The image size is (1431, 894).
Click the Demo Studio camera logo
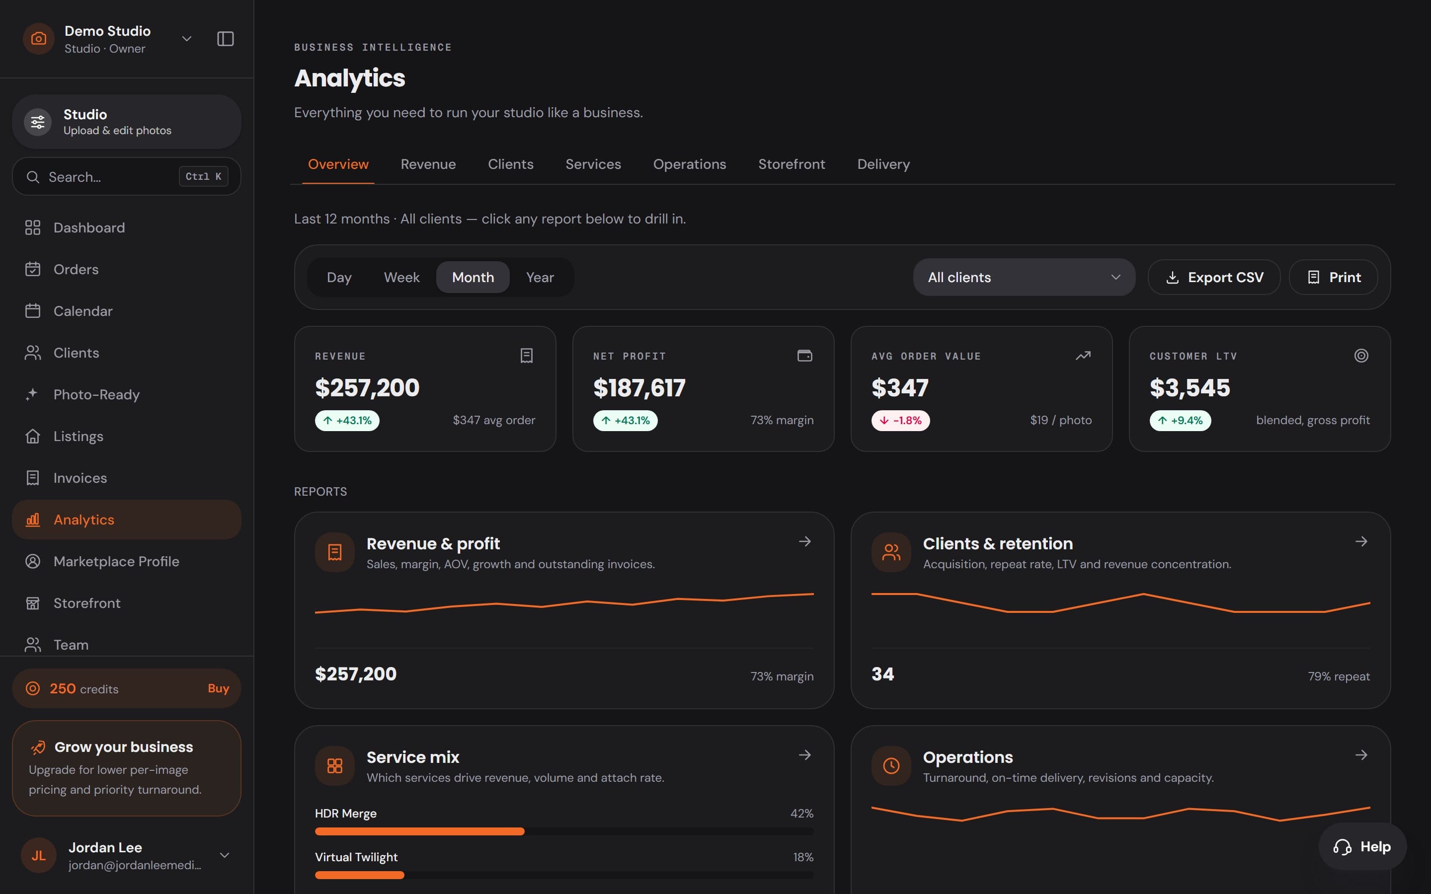click(x=38, y=39)
